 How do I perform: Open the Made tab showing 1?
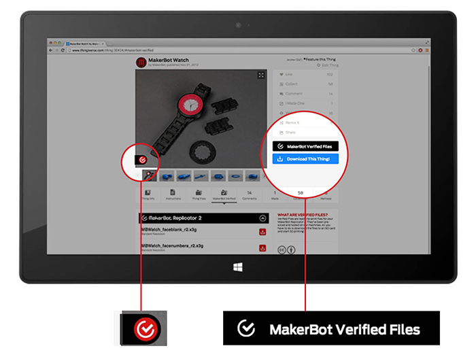pos(275,194)
